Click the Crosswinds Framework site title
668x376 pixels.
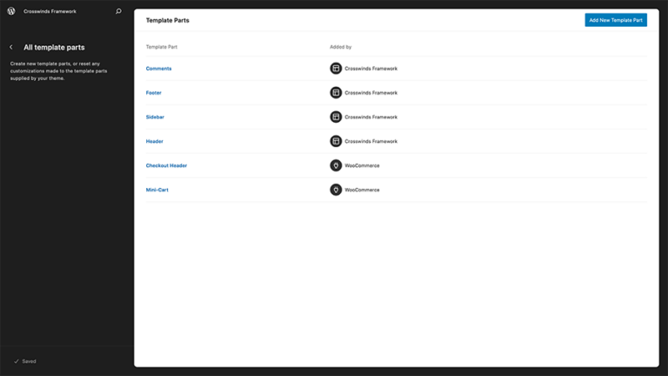[x=50, y=11]
